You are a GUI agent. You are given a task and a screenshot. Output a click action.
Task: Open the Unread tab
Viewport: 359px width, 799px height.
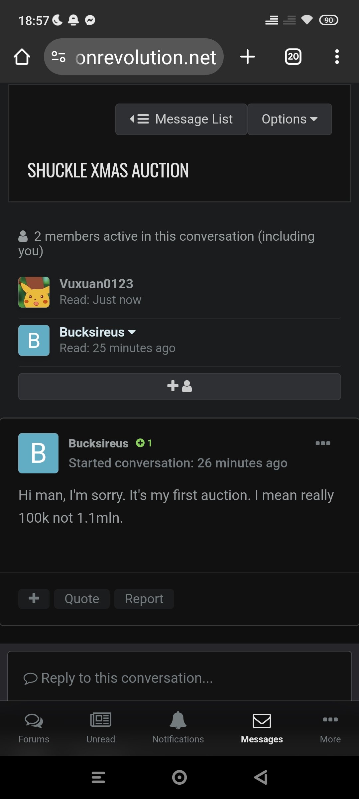[101, 728]
